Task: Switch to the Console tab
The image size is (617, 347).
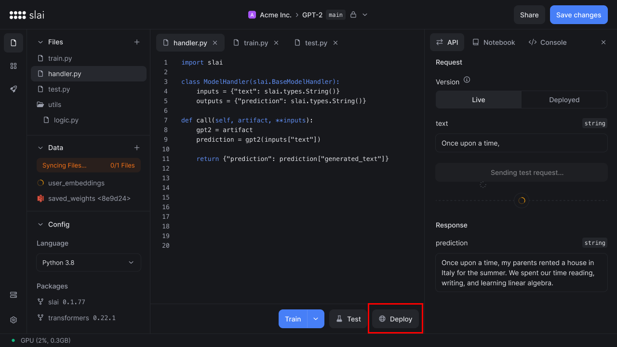Action: (x=548, y=42)
